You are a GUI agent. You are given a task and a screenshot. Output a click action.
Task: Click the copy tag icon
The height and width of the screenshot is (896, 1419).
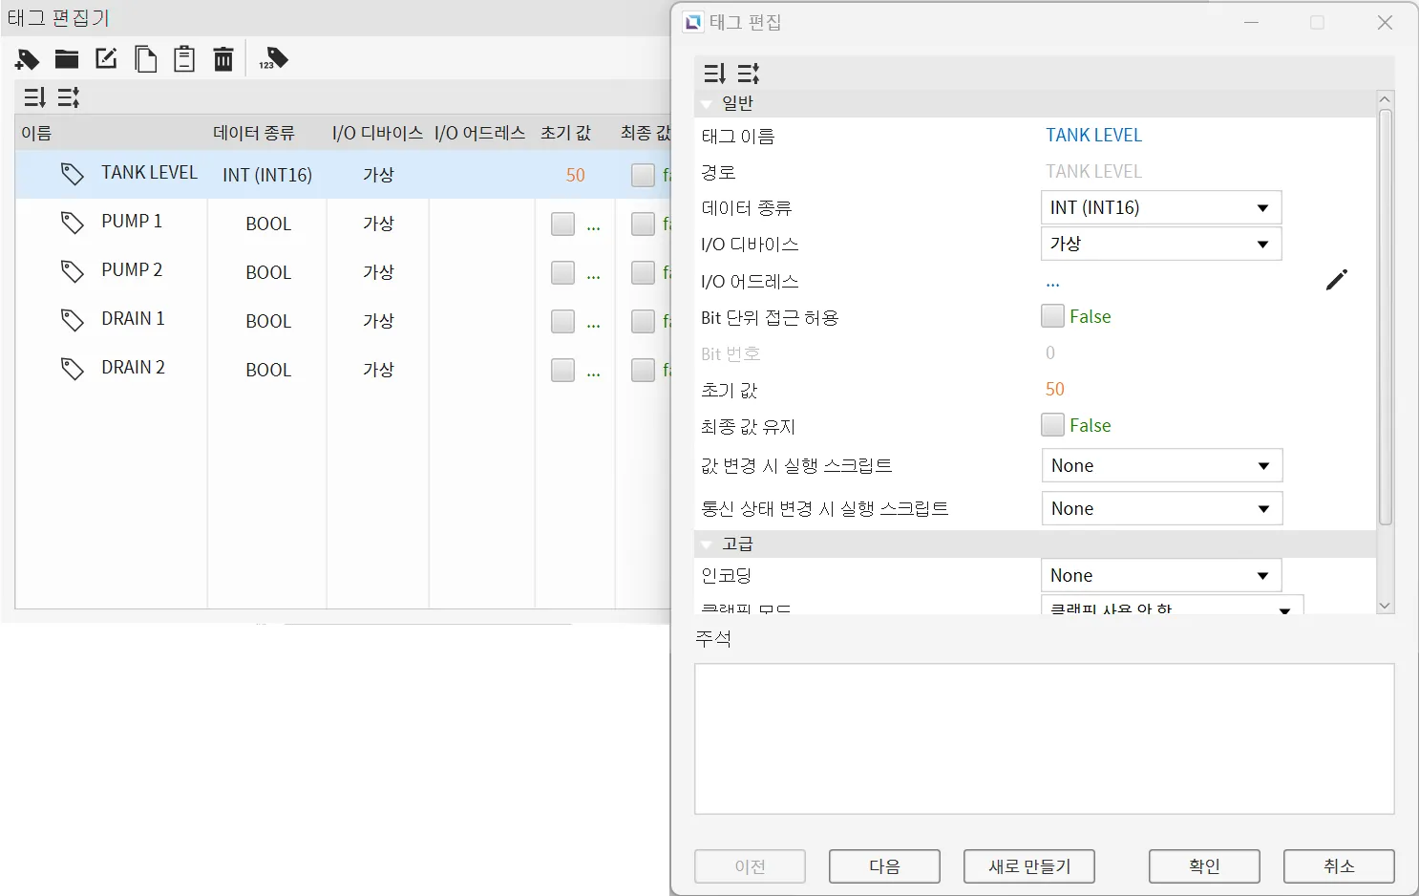click(x=145, y=59)
